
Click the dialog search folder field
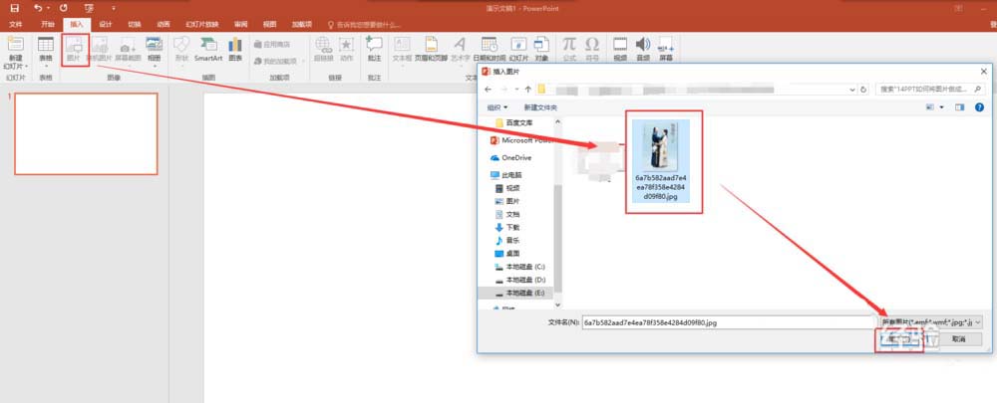(x=930, y=90)
